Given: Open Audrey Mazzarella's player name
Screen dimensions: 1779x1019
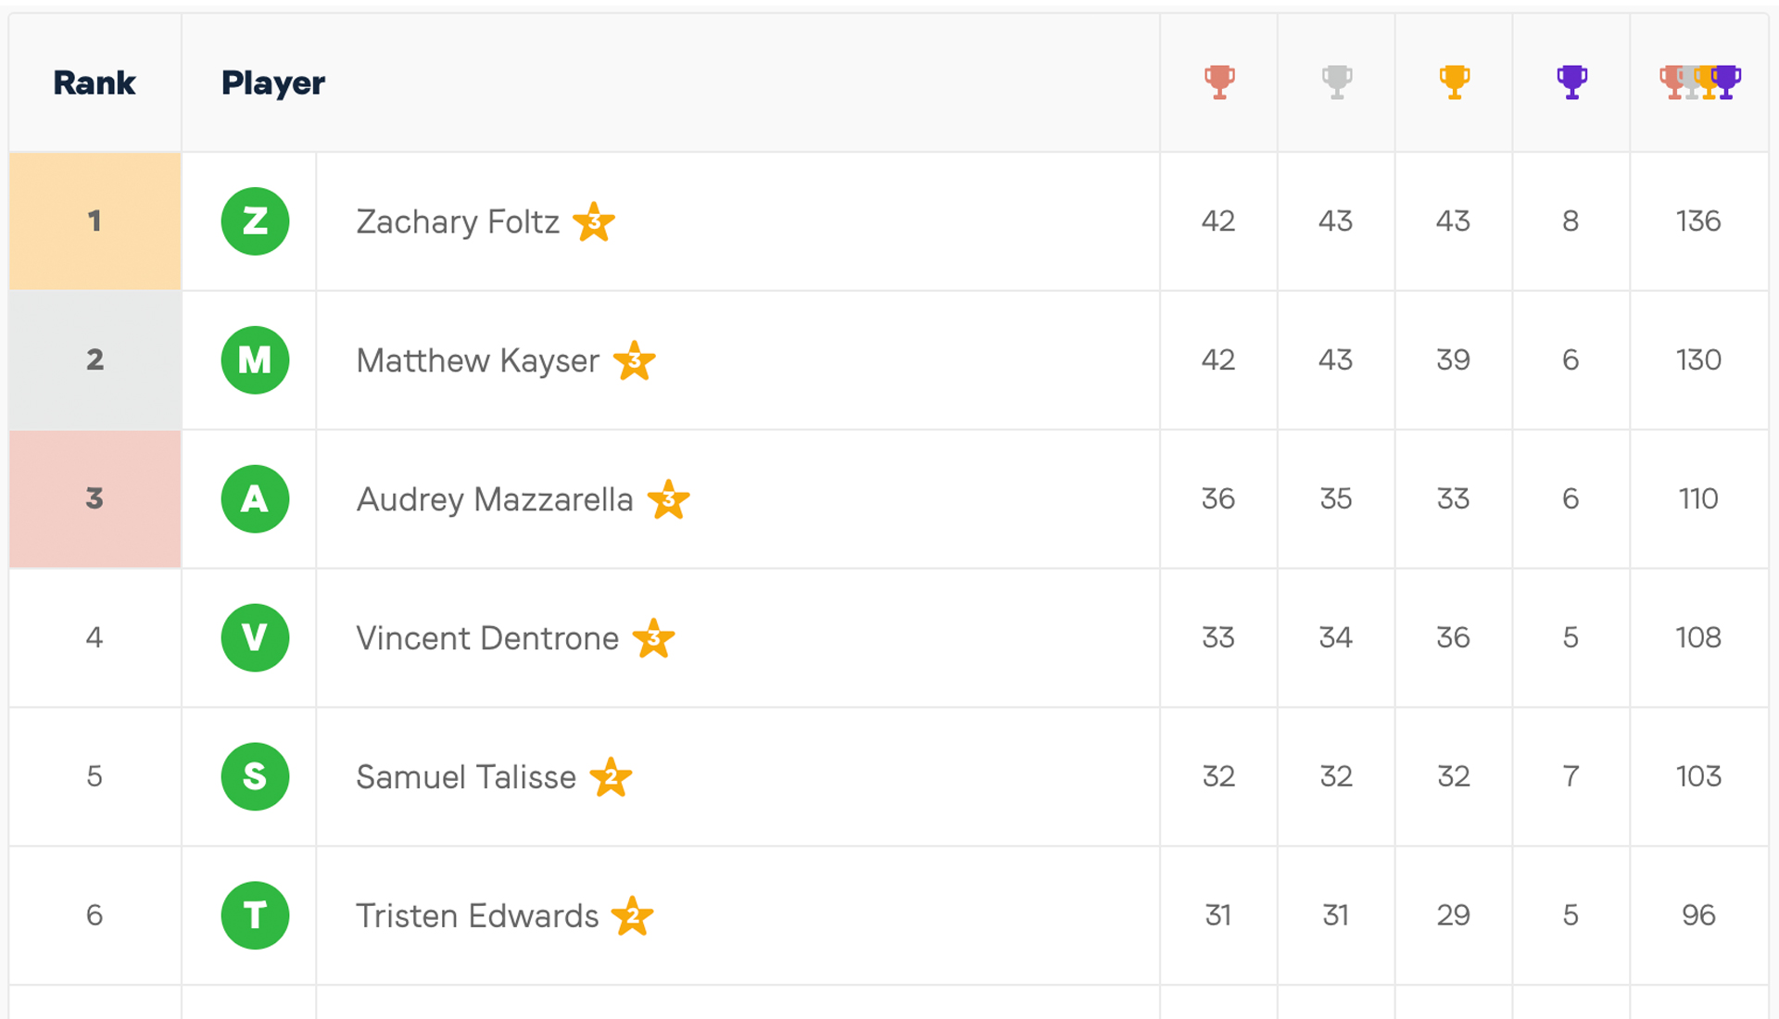Looking at the screenshot, I should point(495,499).
